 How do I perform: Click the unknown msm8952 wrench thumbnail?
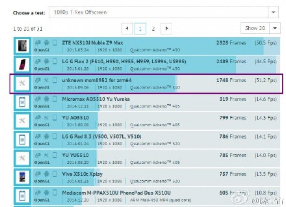[22, 84]
